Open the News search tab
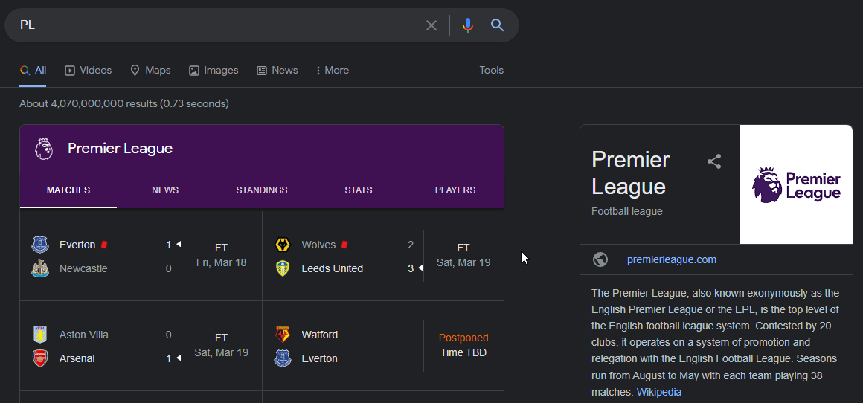863x403 pixels. (x=277, y=70)
